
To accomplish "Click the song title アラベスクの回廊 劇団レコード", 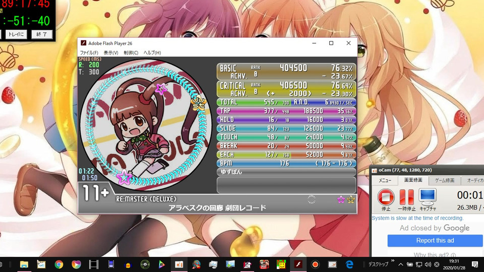I will click(217, 208).
